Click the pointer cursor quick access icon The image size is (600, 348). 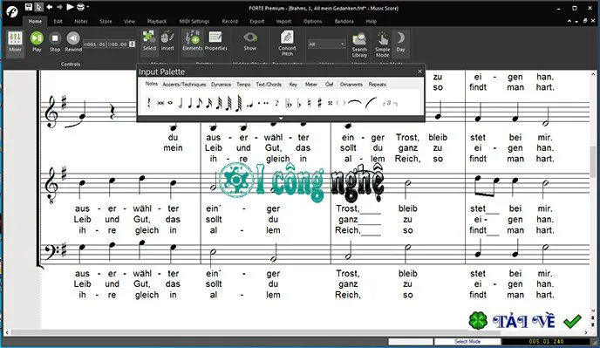click(38, 7)
